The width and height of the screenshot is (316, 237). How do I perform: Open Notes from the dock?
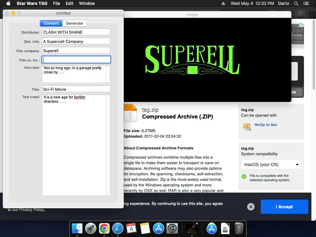[145, 228]
